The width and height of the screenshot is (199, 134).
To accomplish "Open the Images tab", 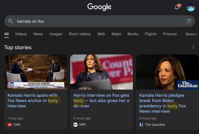I will tap(56, 34).
